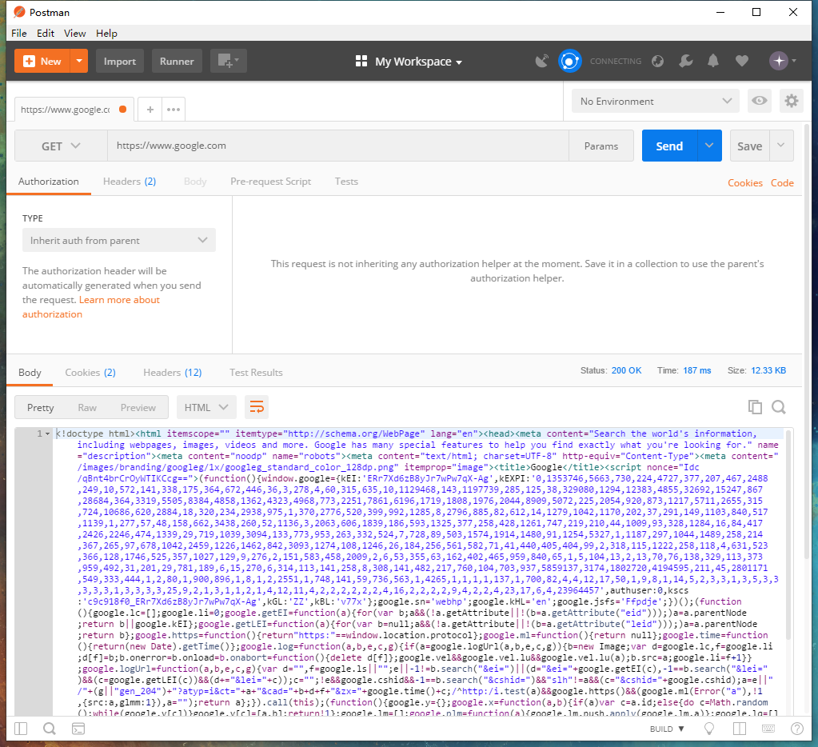Open the File menu
Image resolution: width=818 pixels, height=747 pixels.
[x=18, y=34]
